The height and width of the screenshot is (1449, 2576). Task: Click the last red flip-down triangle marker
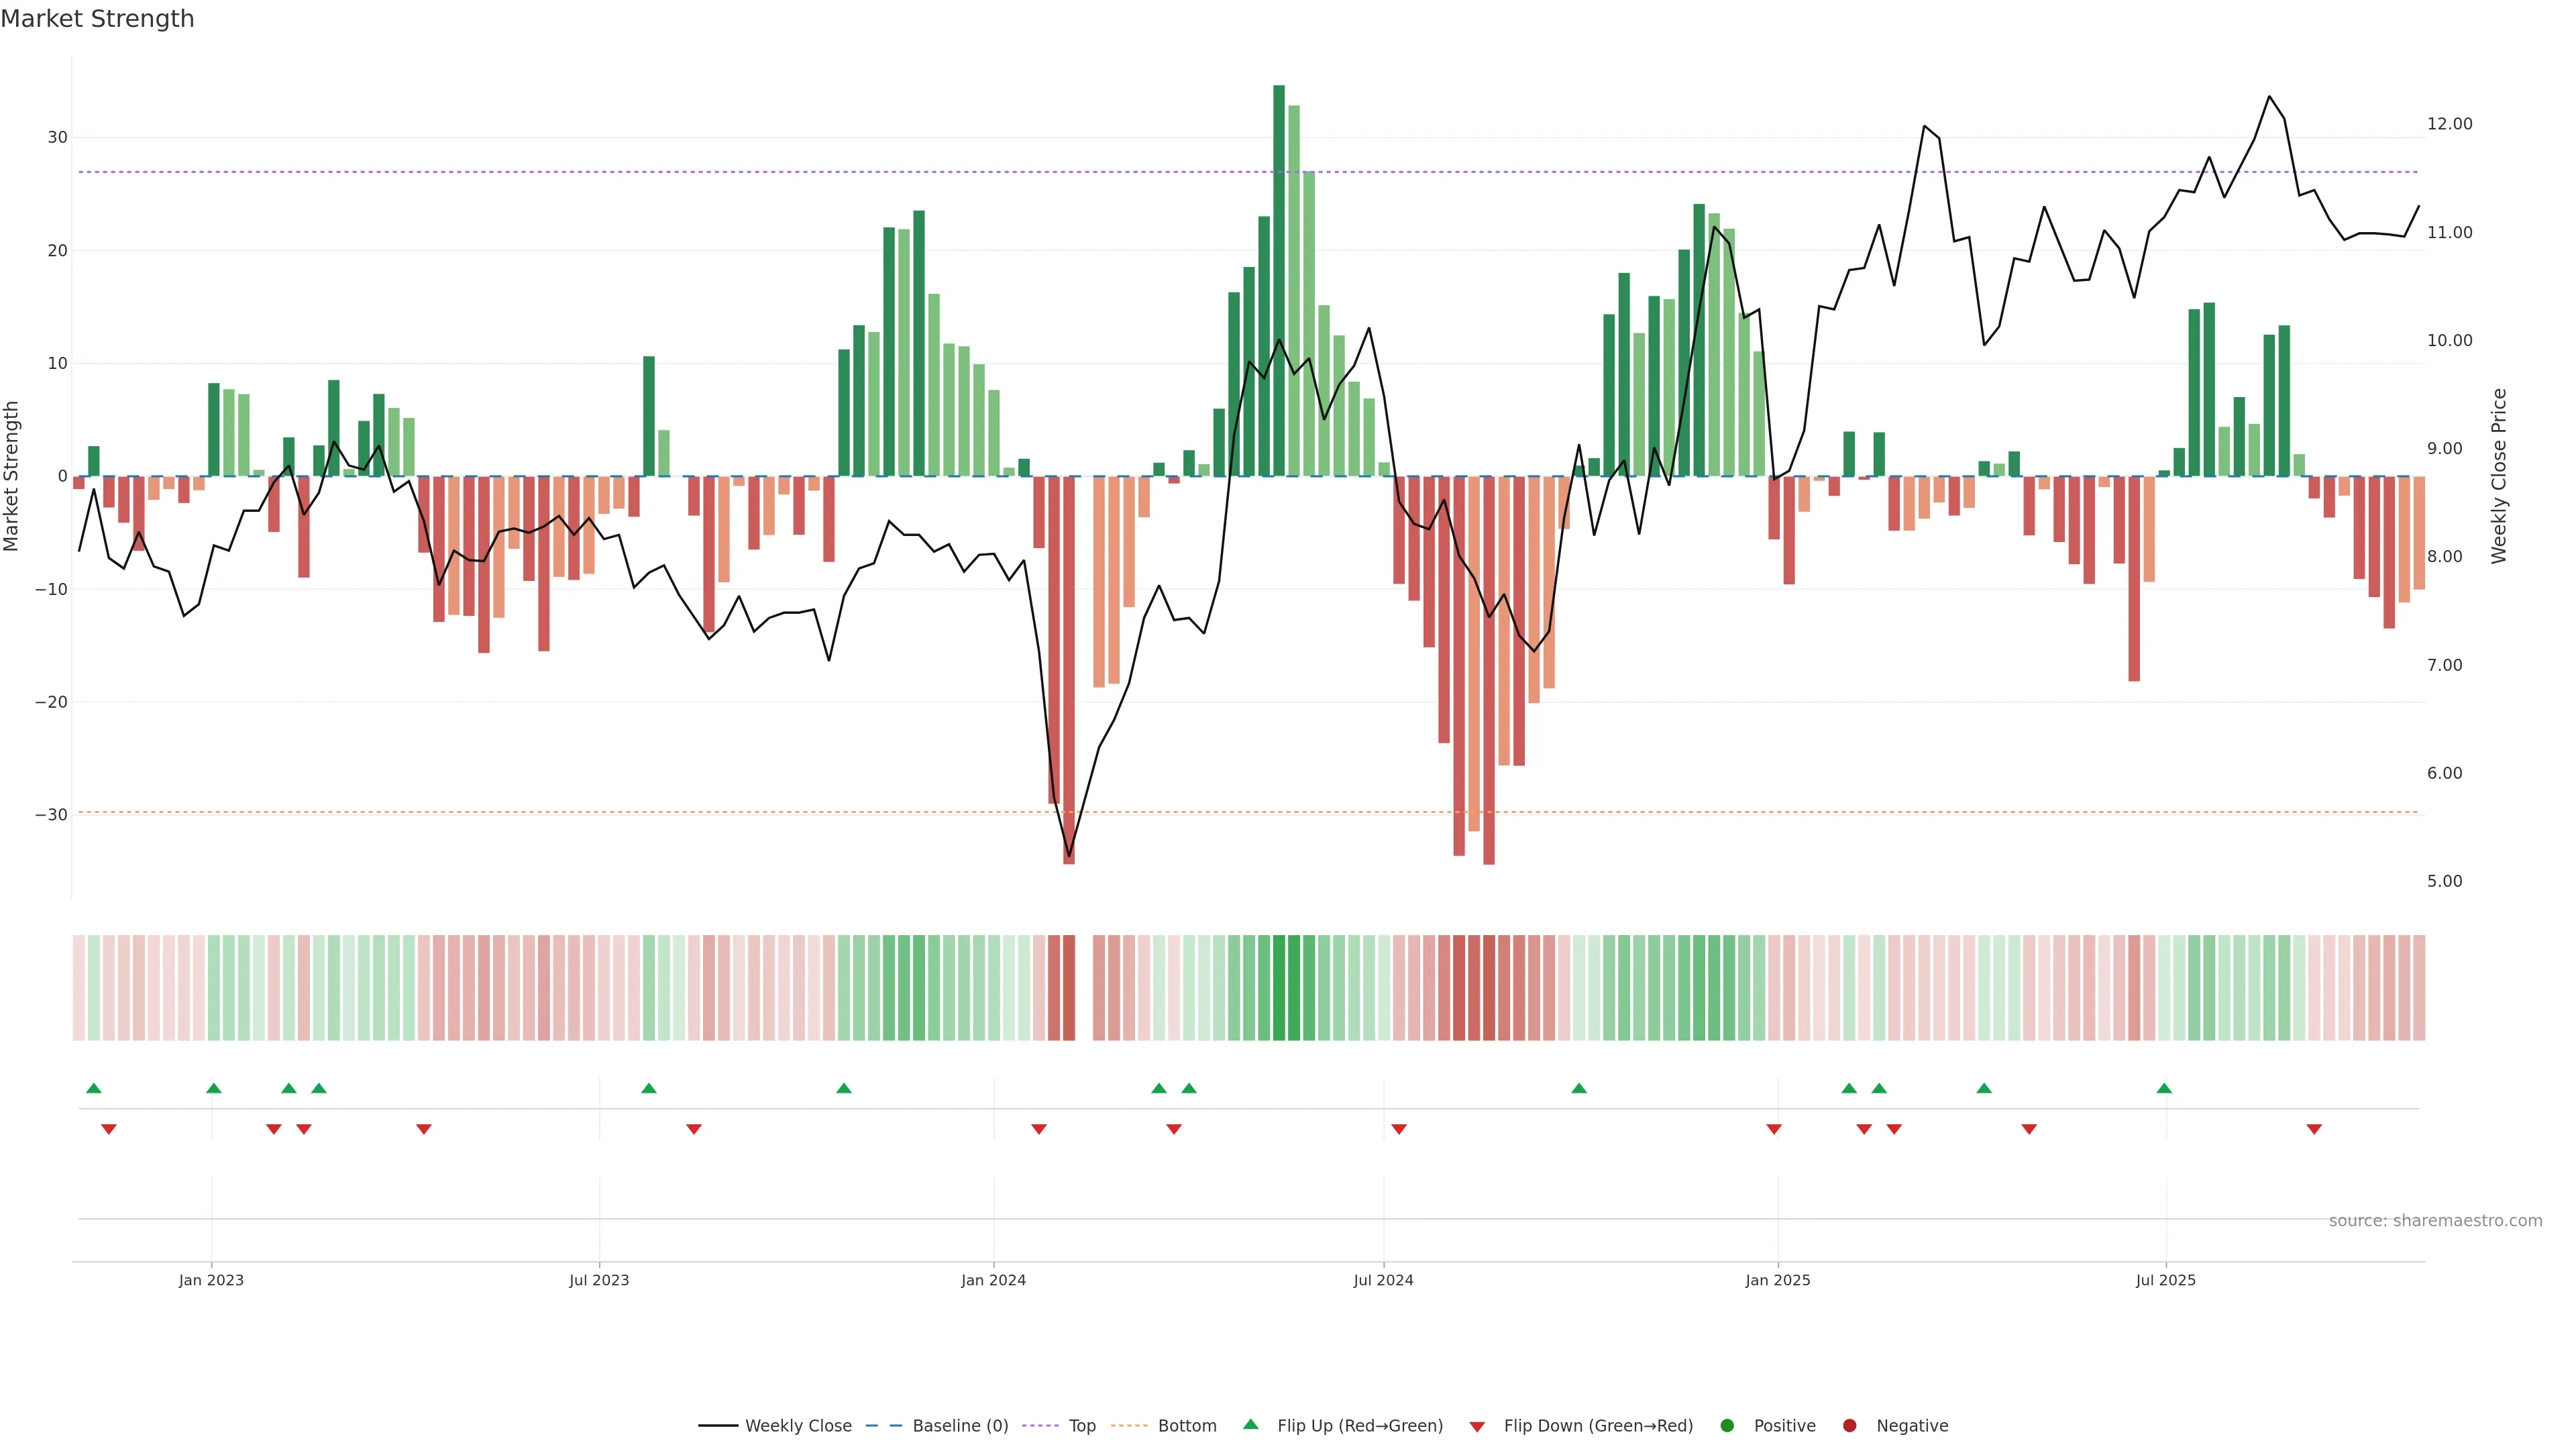pyautogui.click(x=2314, y=1129)
